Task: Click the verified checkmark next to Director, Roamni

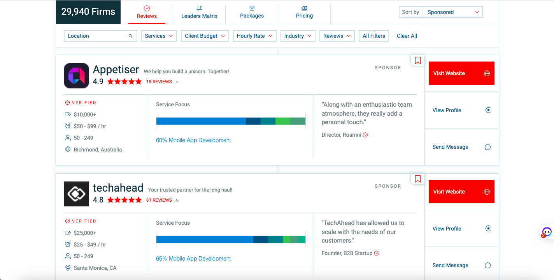Action: [x=365, y=135]
